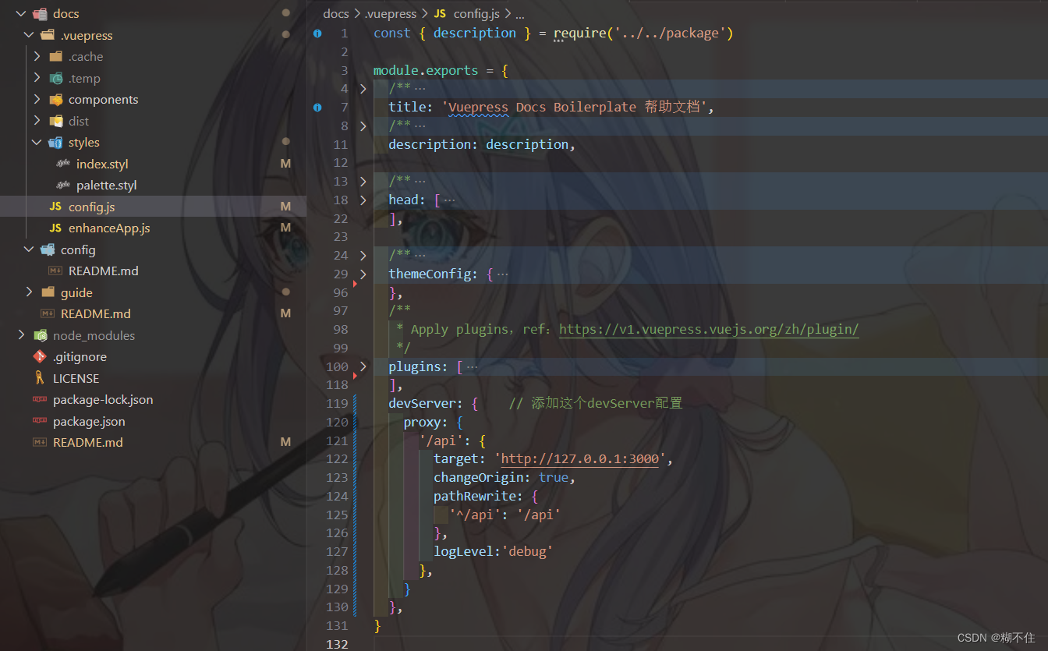Click the stylus icon of index.styl
The height and width of the screenshot is (651, 1048).
click(x=63, y=164)
